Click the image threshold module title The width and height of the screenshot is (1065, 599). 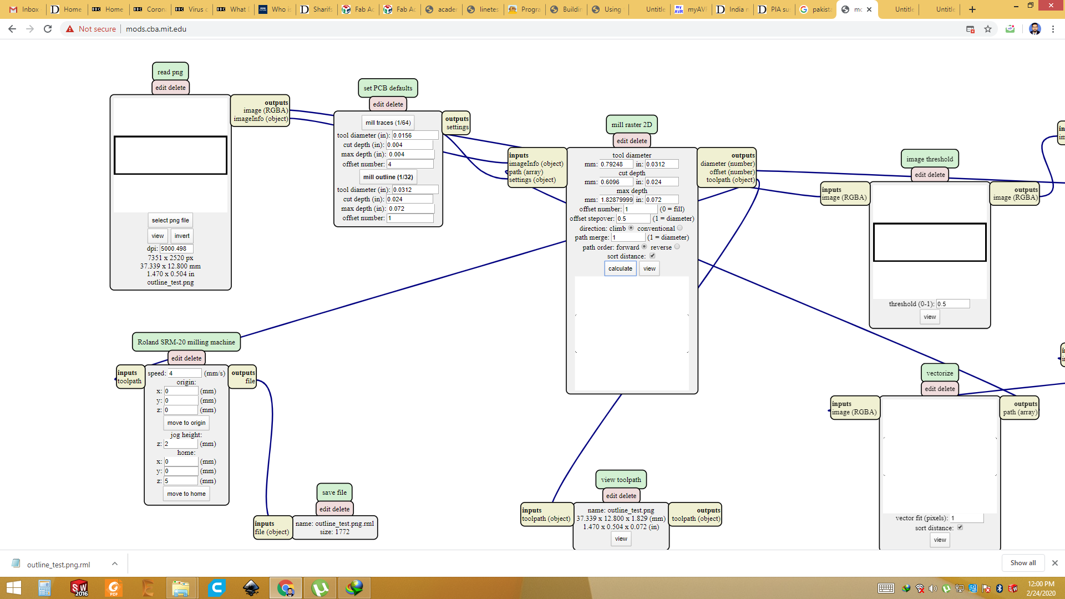tap(930, 159)
